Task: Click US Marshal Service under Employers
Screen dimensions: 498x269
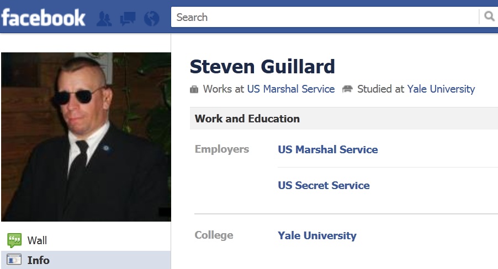Action: [x=327, y=149]
